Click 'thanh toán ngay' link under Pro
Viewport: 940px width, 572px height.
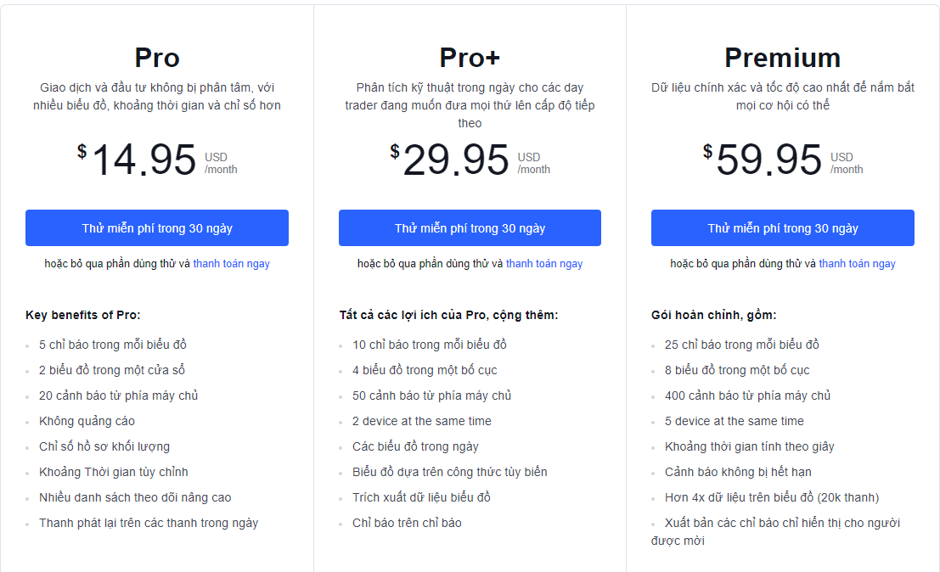231,264
